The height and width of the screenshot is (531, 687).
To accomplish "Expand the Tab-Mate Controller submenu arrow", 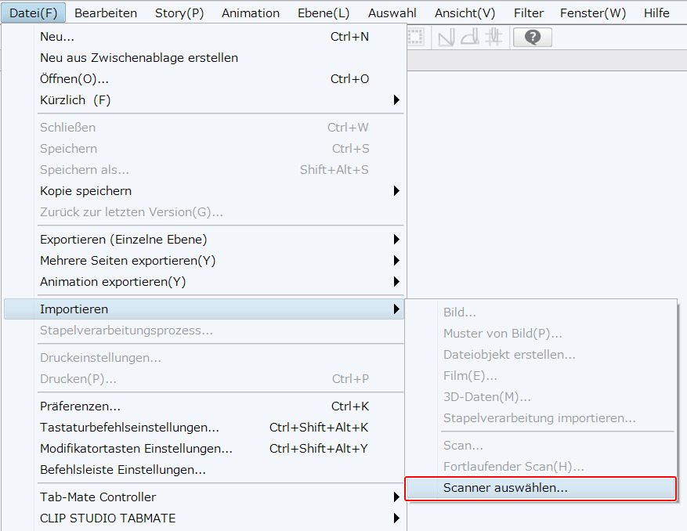I will tap(396, 497).
